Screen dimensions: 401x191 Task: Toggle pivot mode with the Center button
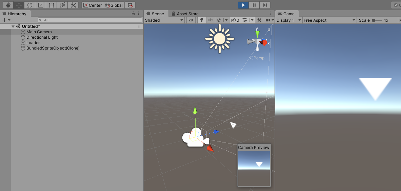point(92,5)
